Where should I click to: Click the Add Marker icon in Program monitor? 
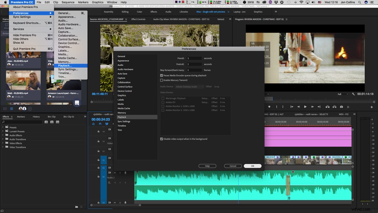pos(269,107)
